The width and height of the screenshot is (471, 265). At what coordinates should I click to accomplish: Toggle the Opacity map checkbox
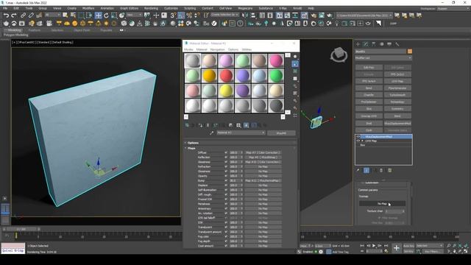[226, 176]
